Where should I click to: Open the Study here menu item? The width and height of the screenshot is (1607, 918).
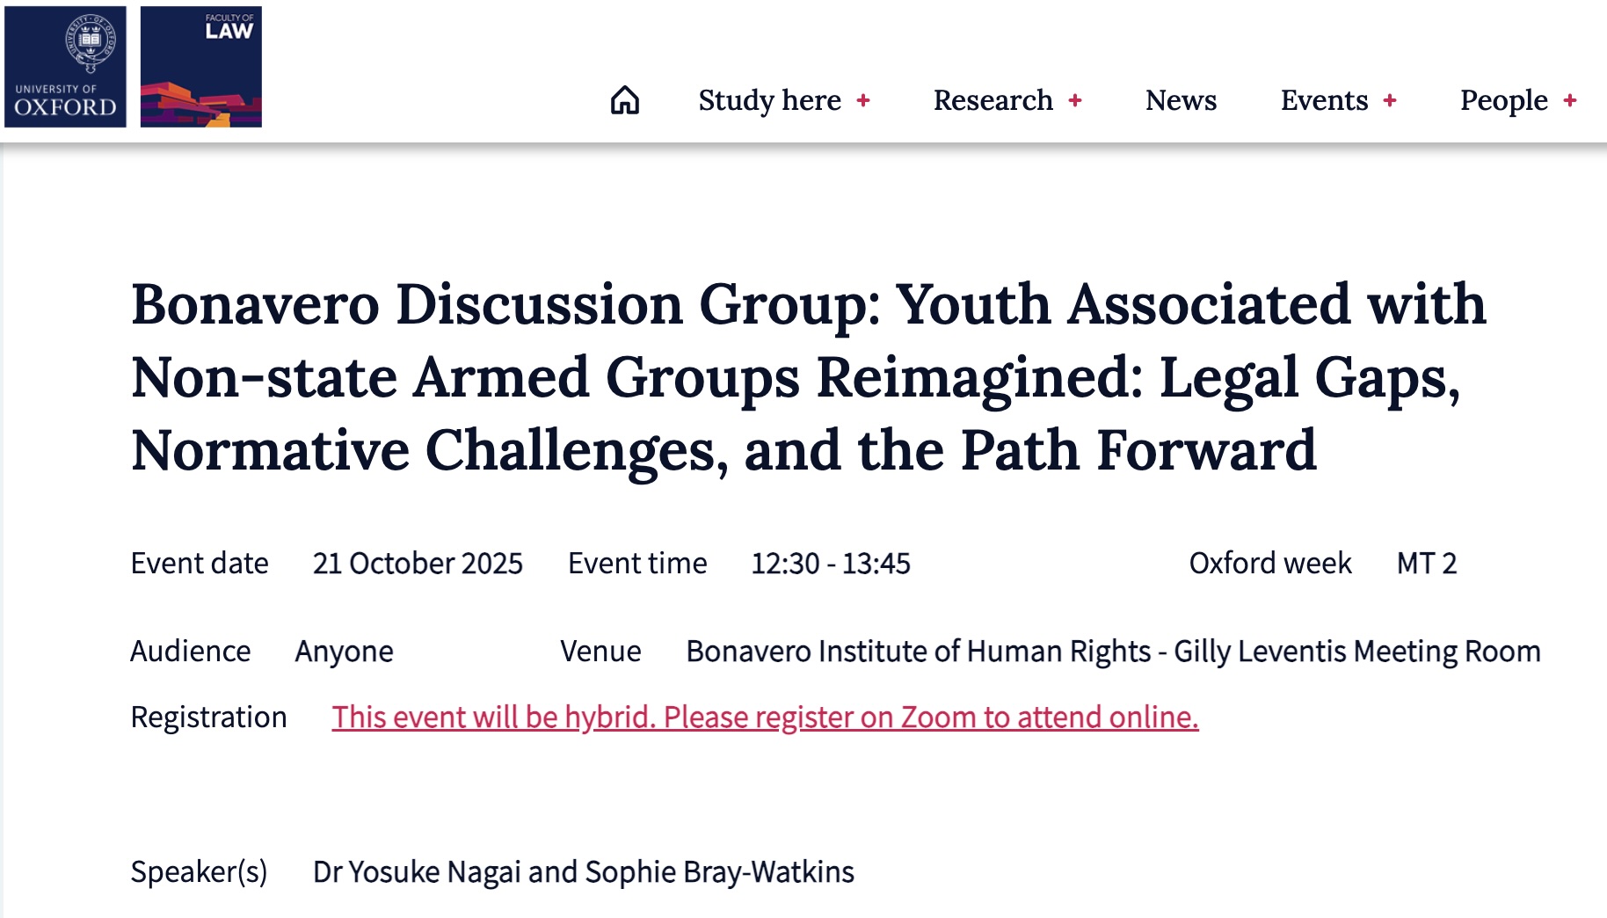(x=769, y=100)
